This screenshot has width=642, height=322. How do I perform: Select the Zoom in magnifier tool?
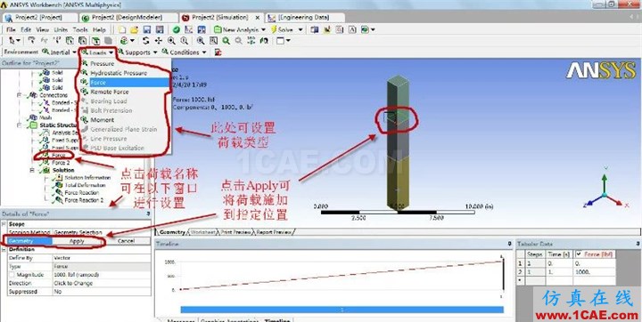171,41
